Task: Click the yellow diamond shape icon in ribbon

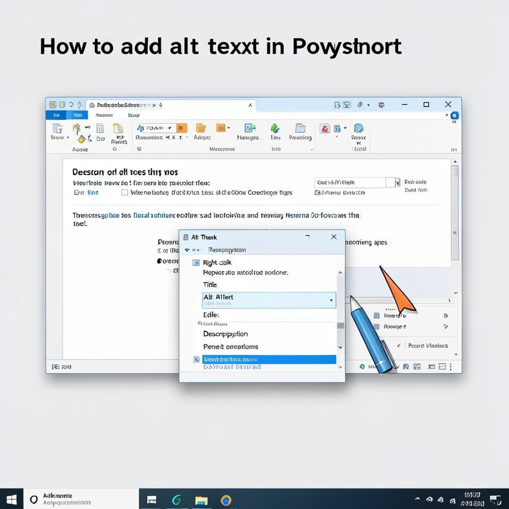Action: click(82, 139)
